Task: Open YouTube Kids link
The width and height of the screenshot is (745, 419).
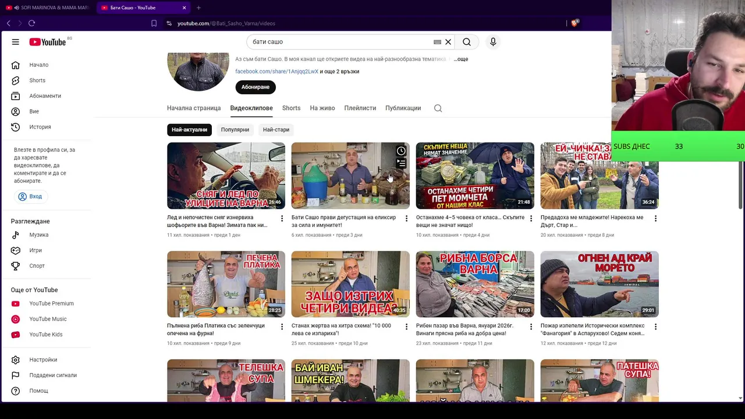Action: pos(45,335)
